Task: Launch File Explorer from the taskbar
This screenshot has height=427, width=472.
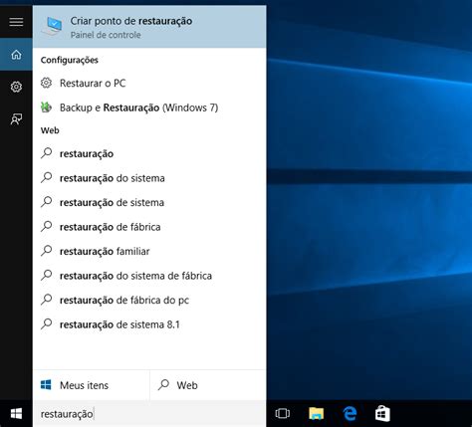Action: point(316,413)
